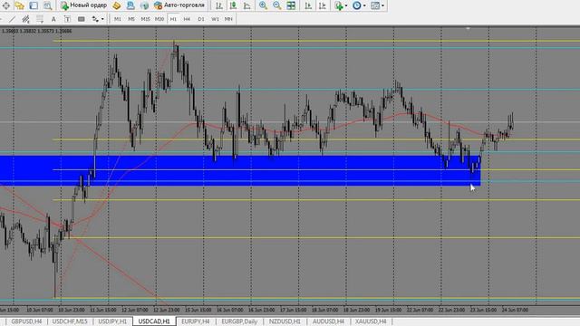Zoom in on the chart
580x326 pixels.
263,5
